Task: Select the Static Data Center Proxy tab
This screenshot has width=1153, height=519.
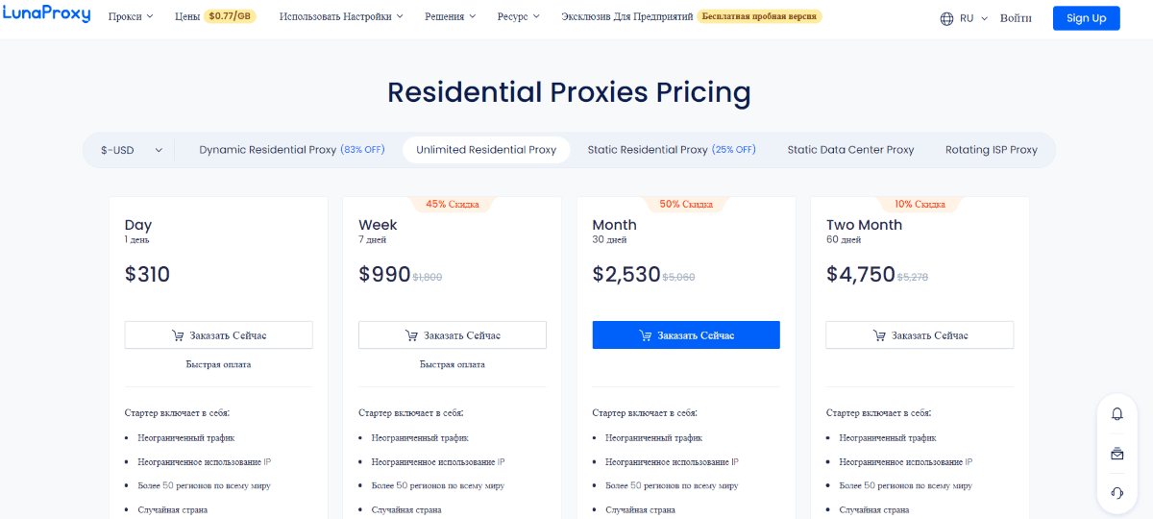Action: coord(850,150)
